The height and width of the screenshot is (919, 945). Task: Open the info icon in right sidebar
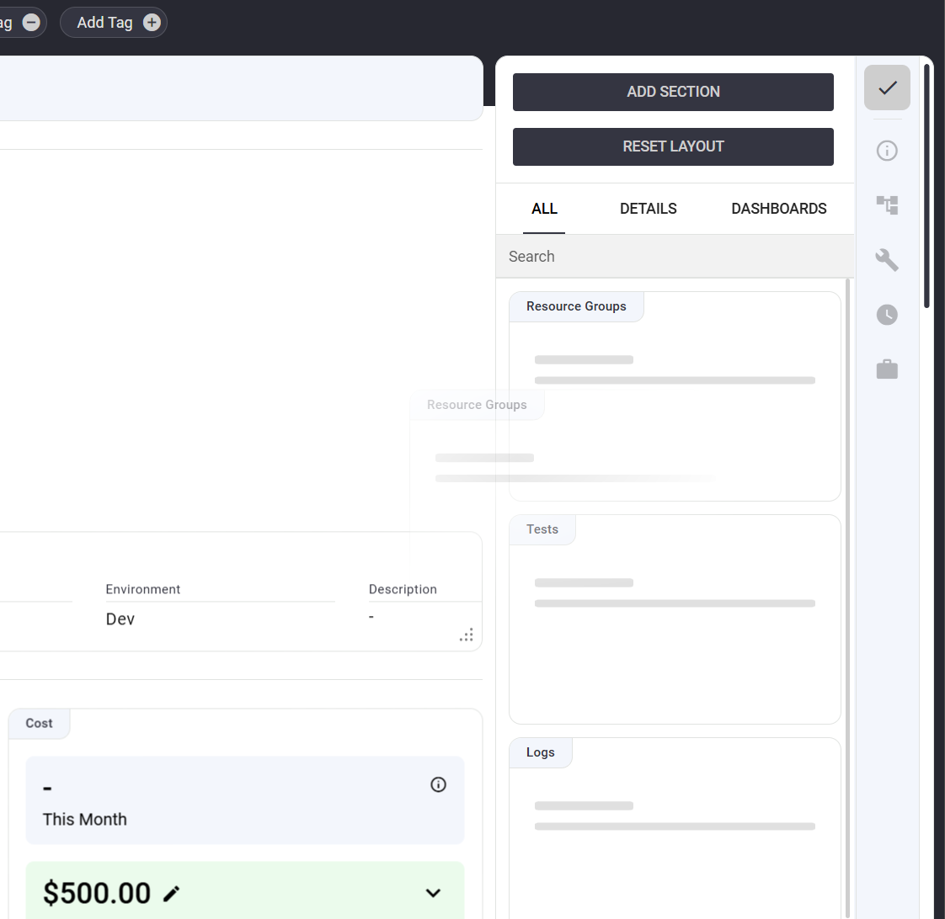pos(887,151)
